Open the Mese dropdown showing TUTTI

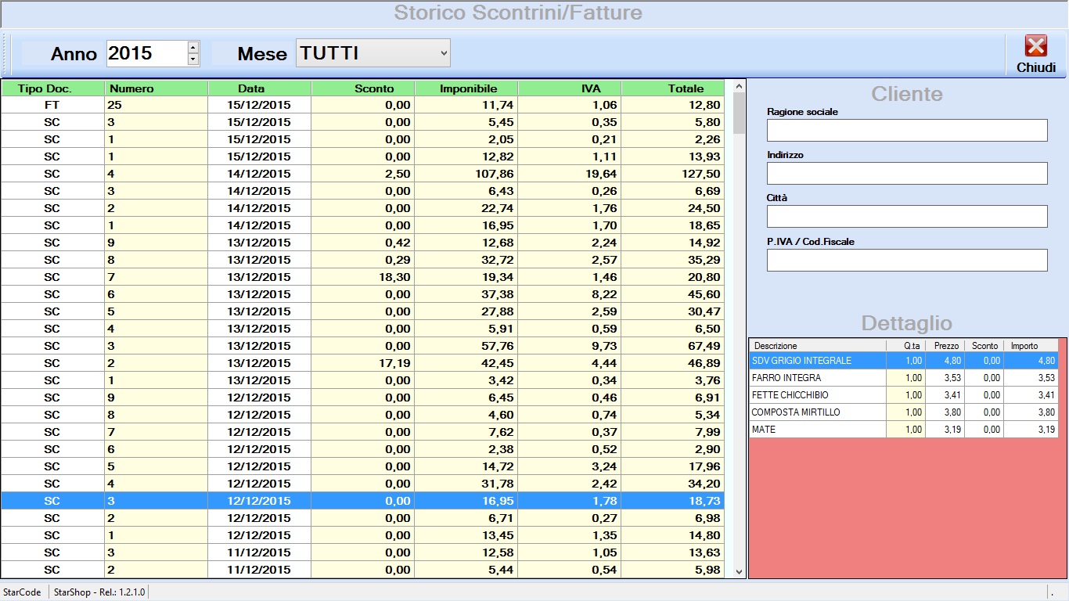[x=373, y=53]
